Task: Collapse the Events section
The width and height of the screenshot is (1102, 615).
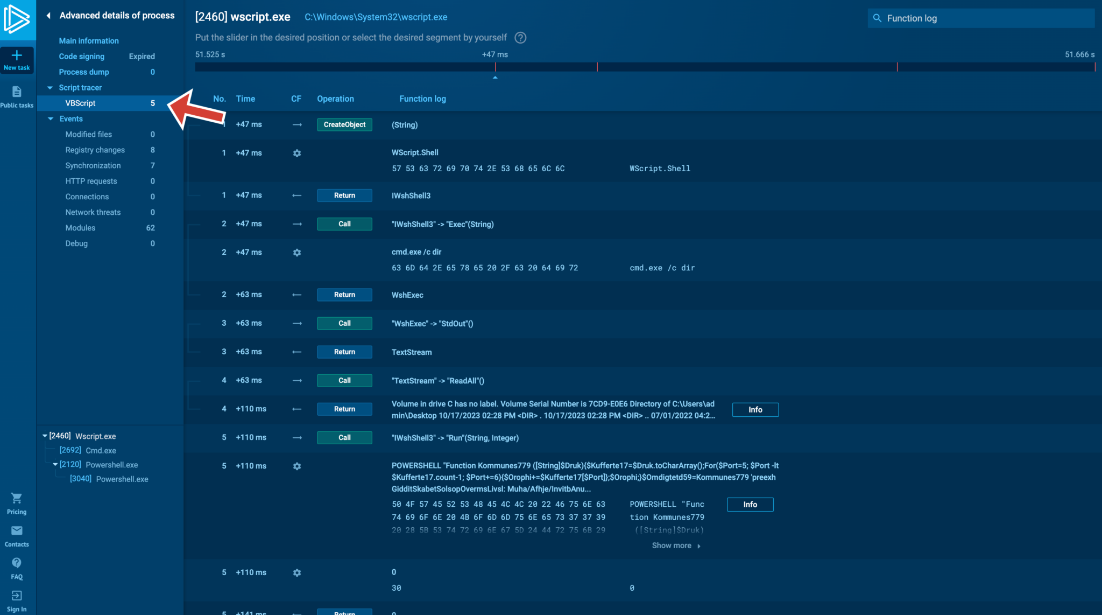Action: click(x=51, y=119)
